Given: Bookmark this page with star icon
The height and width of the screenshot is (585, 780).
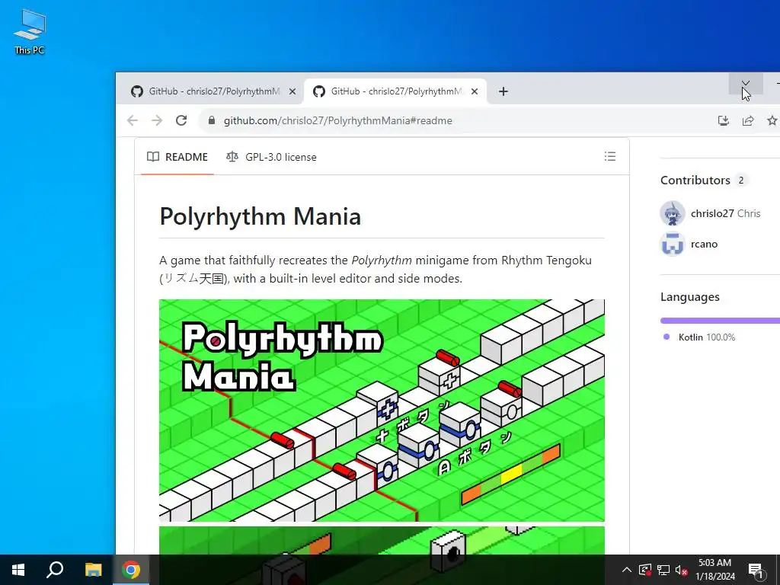Looking at the screenshot, I should 772,120.
